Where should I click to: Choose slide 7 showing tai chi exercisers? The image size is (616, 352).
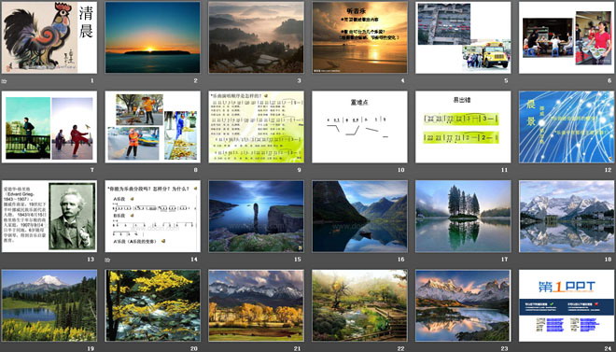coord(49,127)
